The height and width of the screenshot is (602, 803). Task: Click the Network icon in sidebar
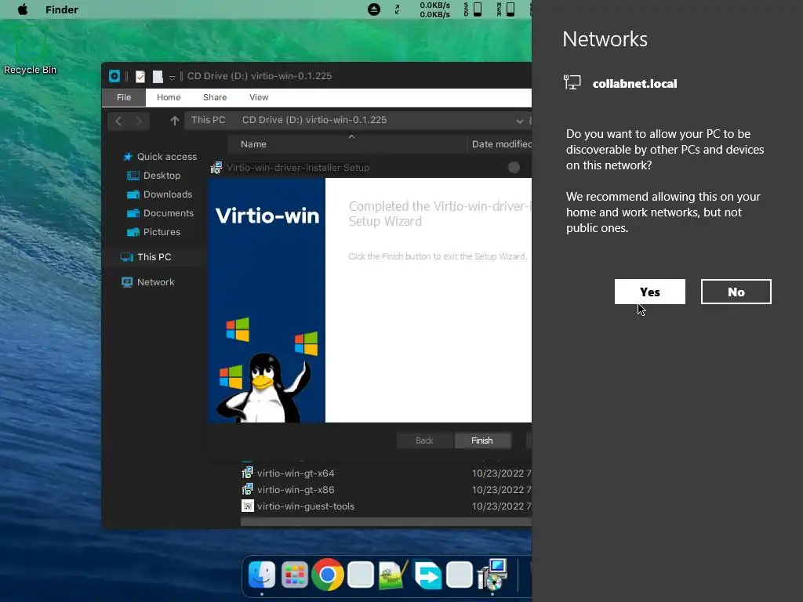pyautogui.click(x=127, y=282)
